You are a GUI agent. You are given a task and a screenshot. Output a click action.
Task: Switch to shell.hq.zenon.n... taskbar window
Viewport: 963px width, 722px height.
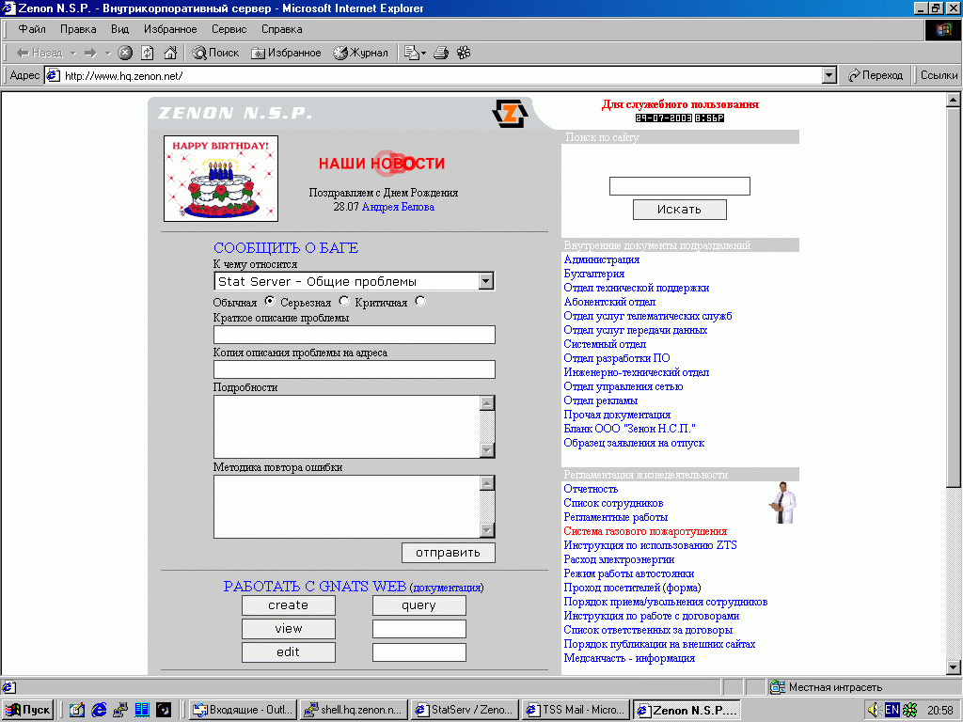[354, 710]
